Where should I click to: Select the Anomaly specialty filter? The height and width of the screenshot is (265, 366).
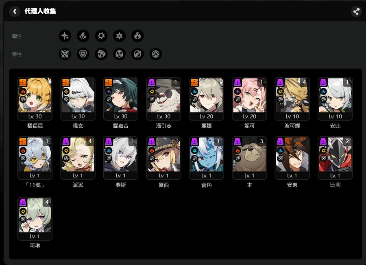[x=120, y=54]
